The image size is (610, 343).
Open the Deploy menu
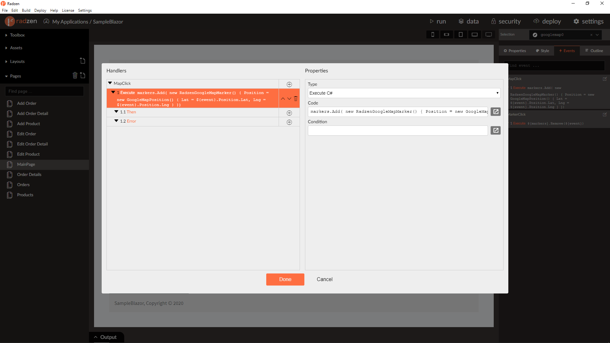pyautogui.click(x=40, y=10)
